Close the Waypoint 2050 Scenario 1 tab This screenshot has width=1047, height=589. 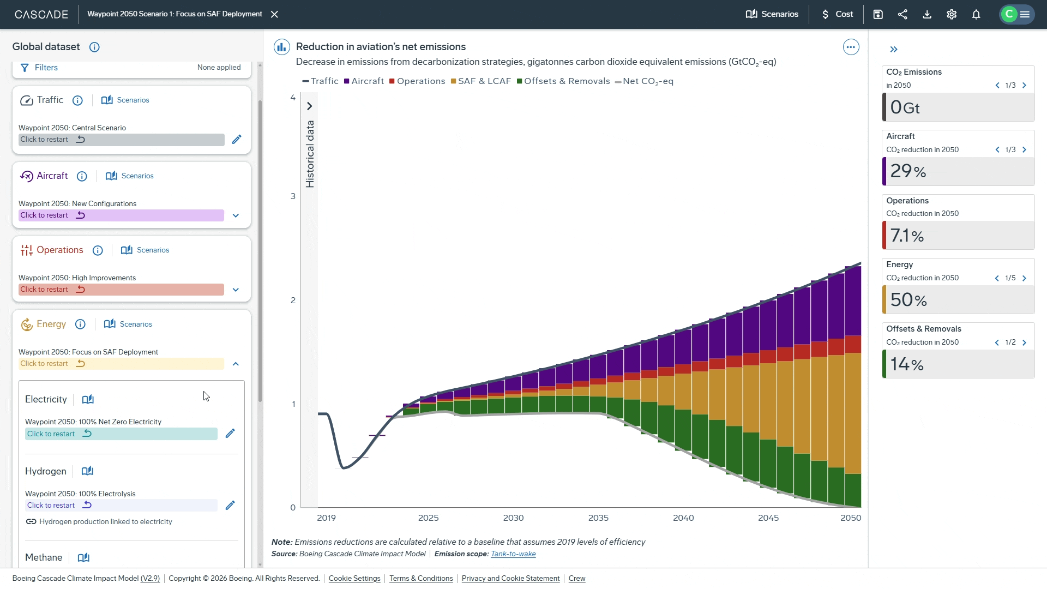[x=275, y=14]
